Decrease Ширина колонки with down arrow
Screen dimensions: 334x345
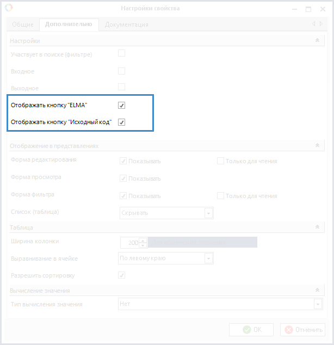coord(143,245)
